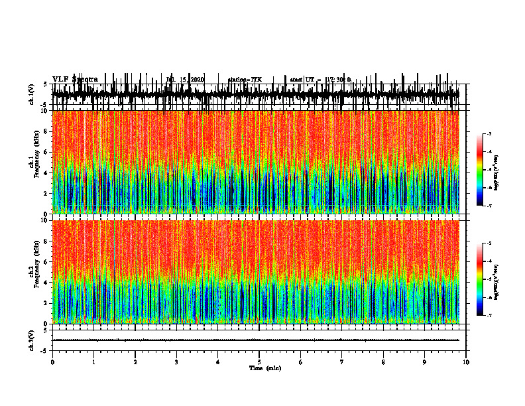This screenshot has height=406, width=525.
Task: Click the ch.3 voltage waveform trace
Action: coord(255,340)
